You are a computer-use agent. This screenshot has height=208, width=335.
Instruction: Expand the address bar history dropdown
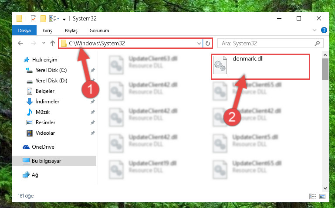199,44
